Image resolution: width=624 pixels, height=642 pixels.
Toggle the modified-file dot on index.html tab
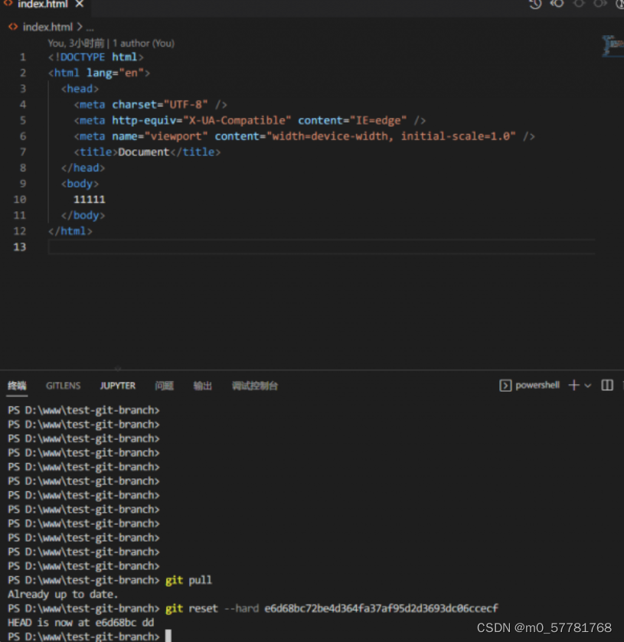tap(79, 5)
